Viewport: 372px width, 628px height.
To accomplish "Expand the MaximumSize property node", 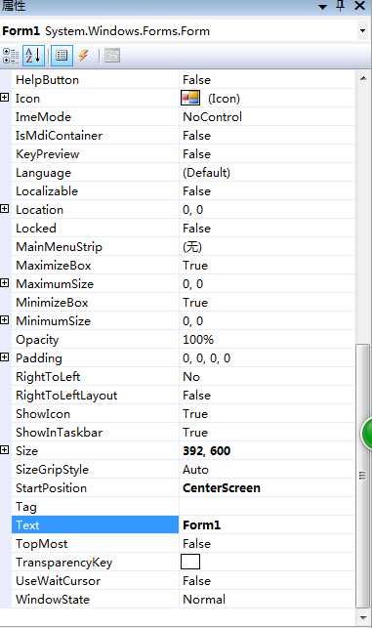I will click(x=5, y=283).
